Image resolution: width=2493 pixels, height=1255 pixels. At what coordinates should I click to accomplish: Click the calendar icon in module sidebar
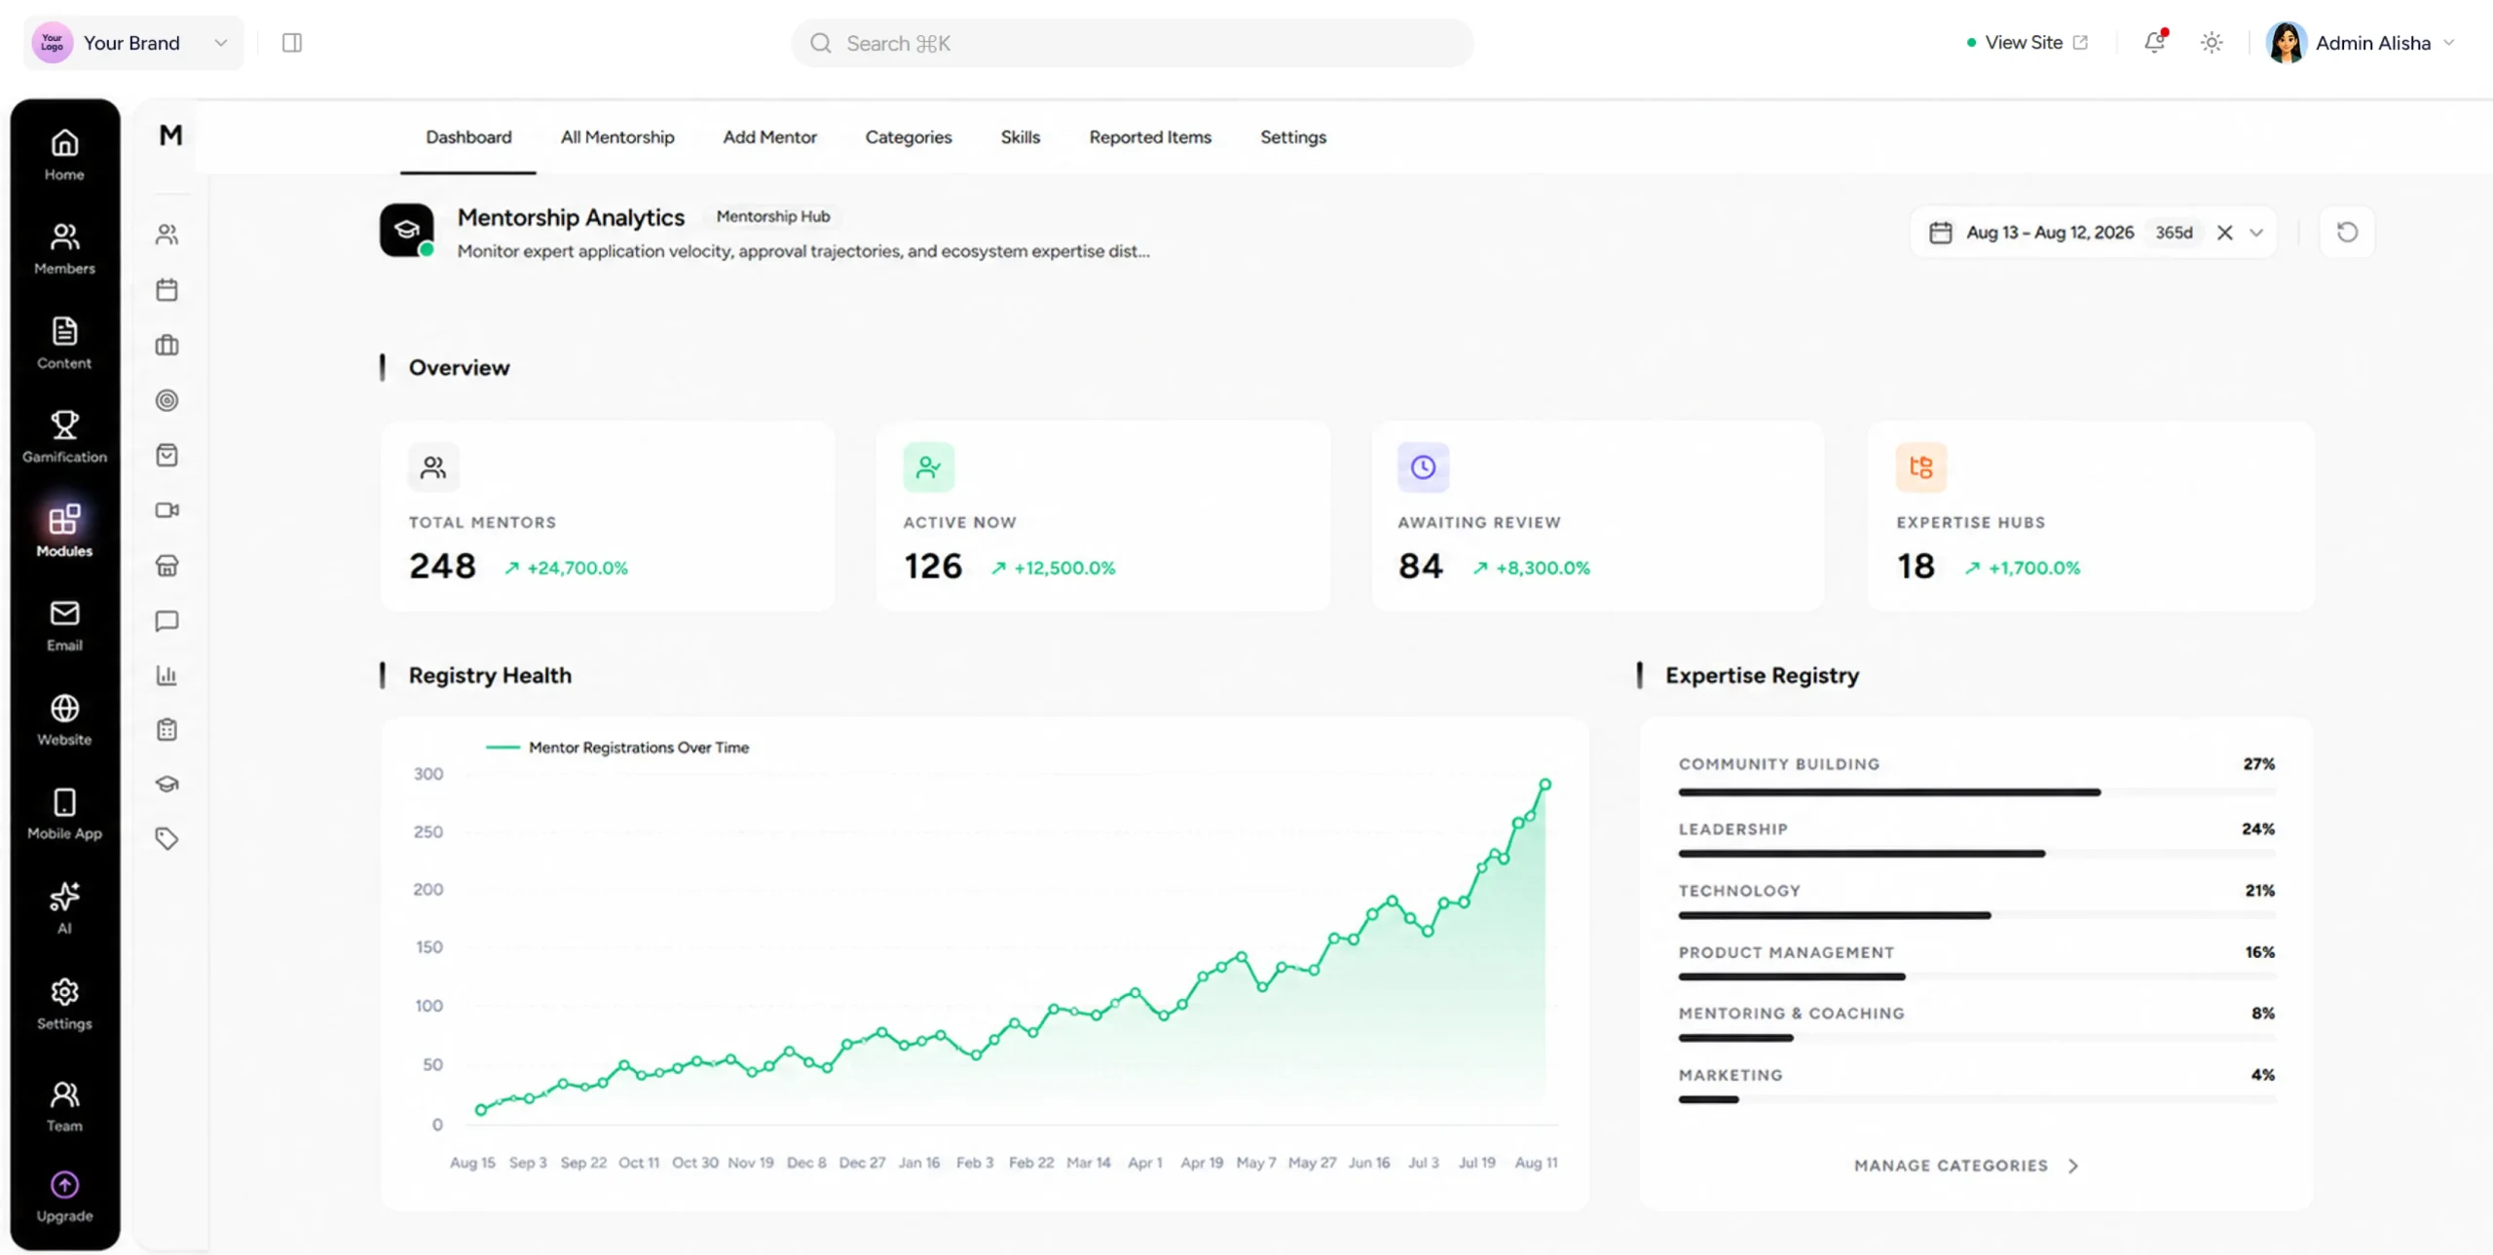pyautogui.click(x=167, y=290)
